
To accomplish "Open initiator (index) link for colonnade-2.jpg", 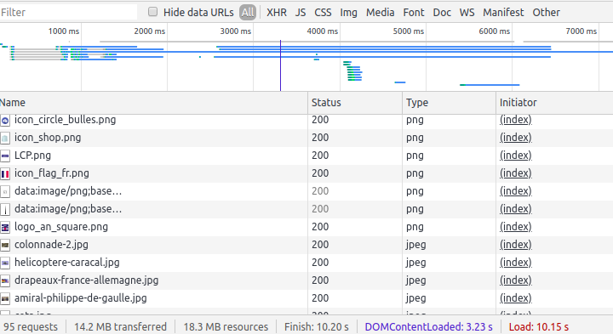I will [x=516, y=245].
